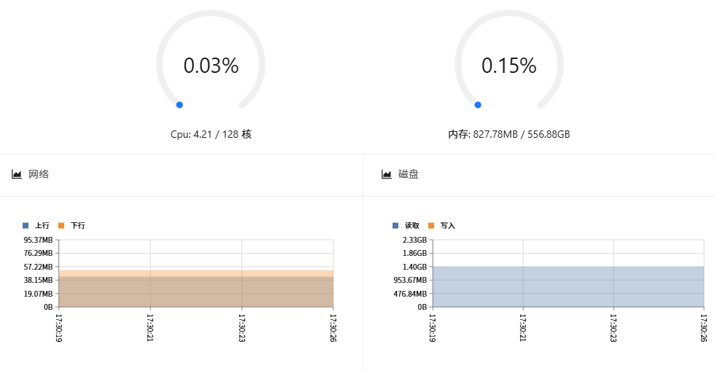Click the 磁盘 area chart icon
Image resolution: width=715 pixels, height=371 pixels.
[x=386, y=174]
